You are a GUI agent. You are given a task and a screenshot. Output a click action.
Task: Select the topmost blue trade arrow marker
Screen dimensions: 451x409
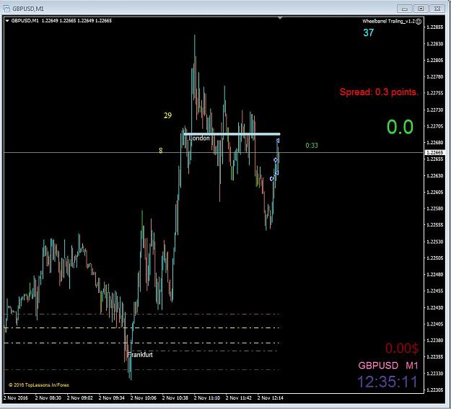(278, 141)
